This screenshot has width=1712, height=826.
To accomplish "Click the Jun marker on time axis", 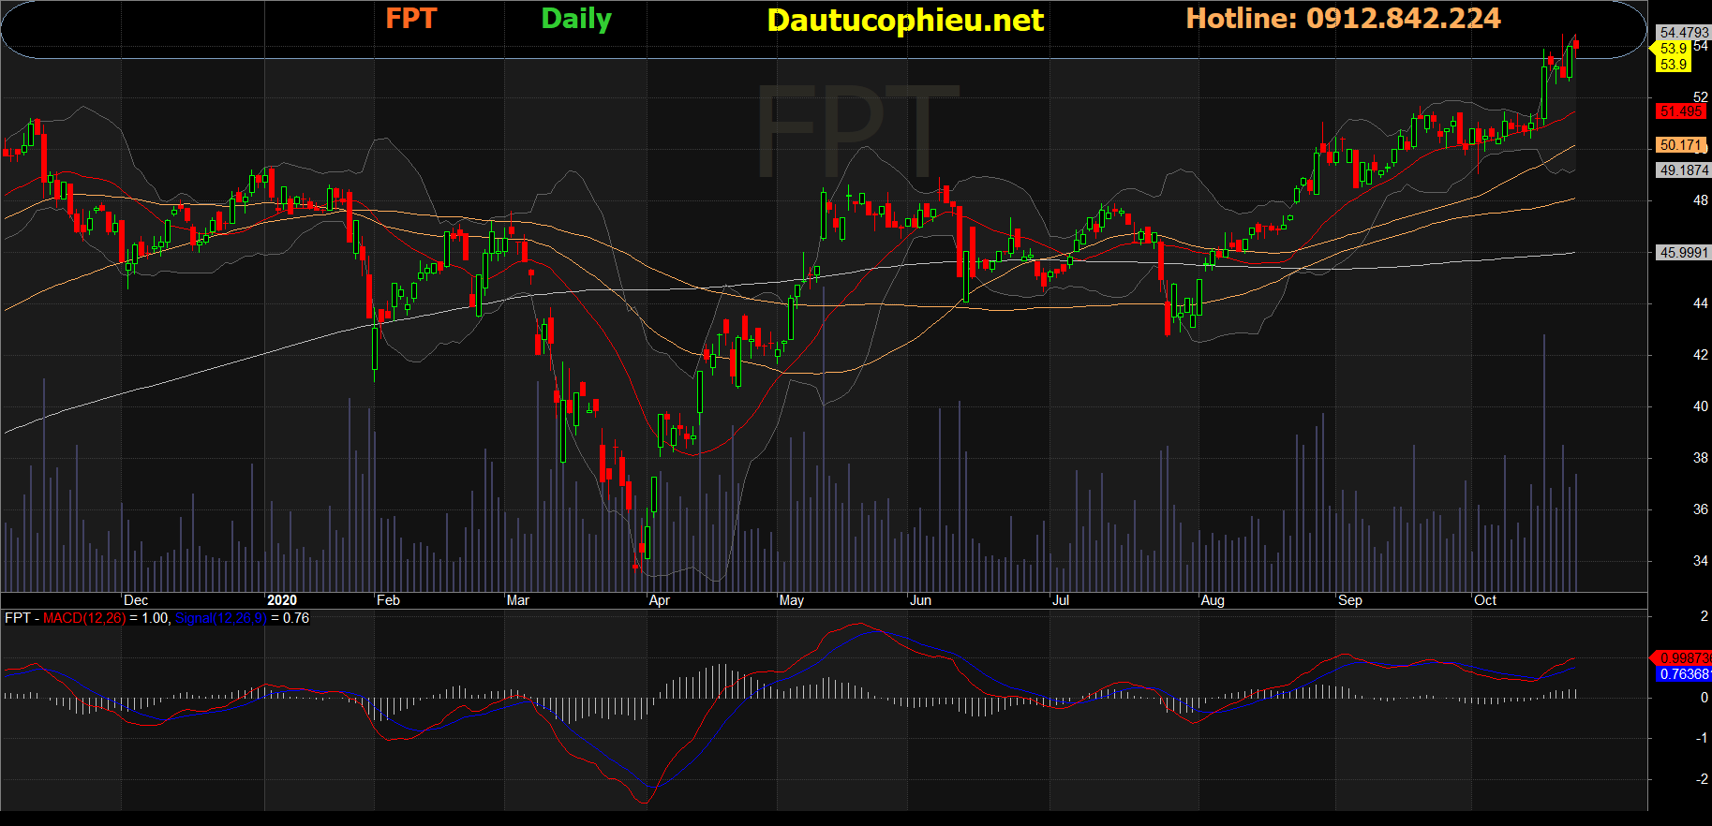I will tap(921, 600).
